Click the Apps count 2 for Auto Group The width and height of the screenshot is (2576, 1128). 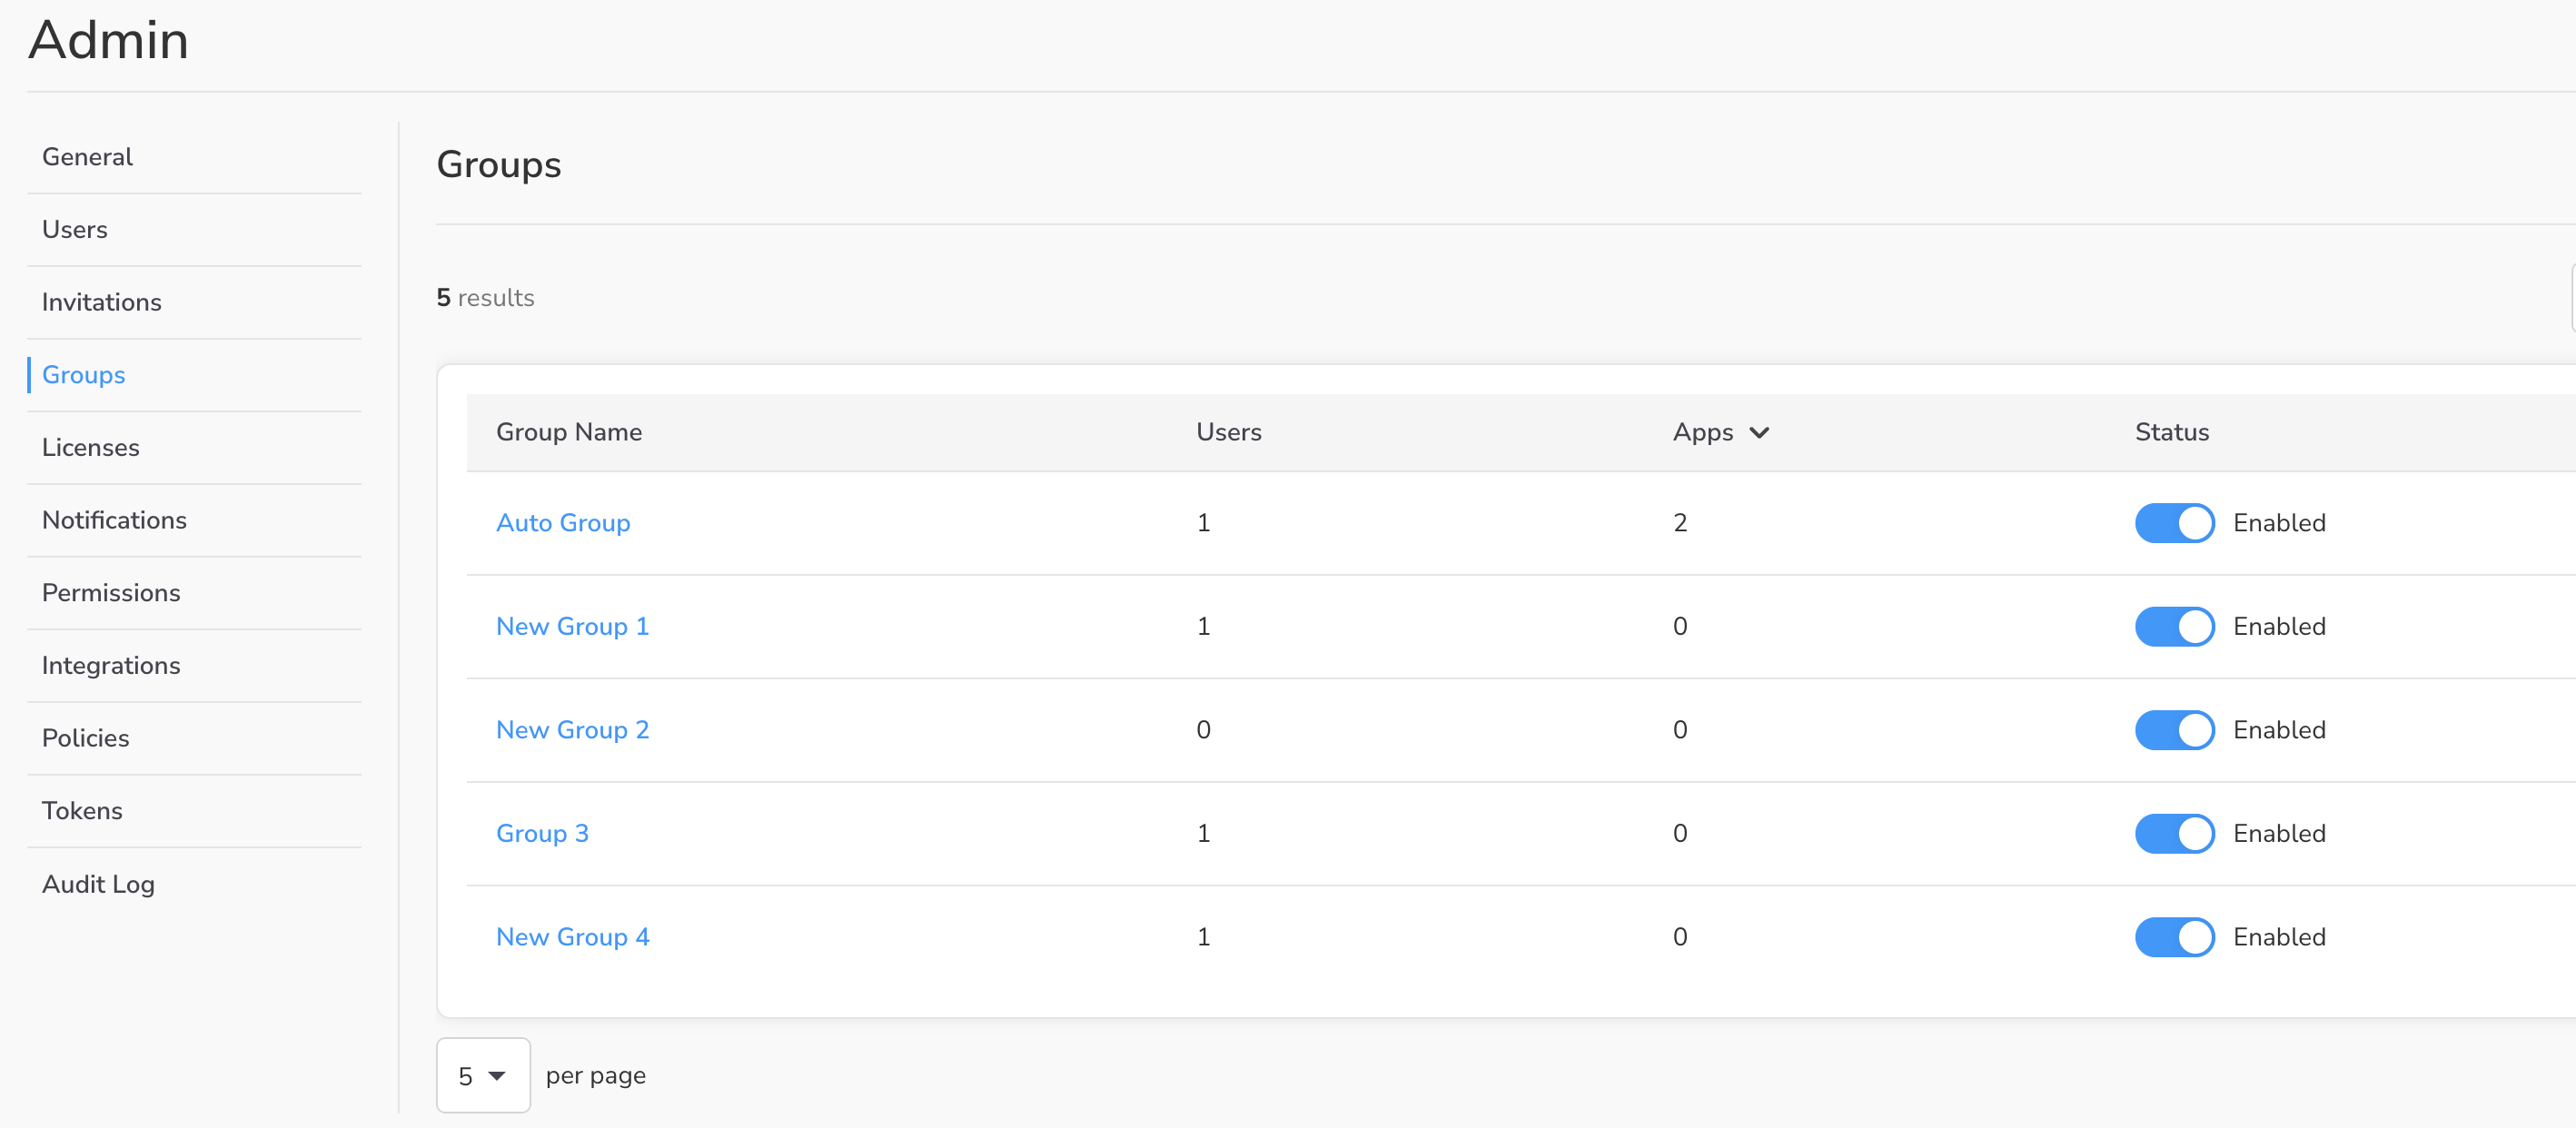click(x=1680, y=523)
